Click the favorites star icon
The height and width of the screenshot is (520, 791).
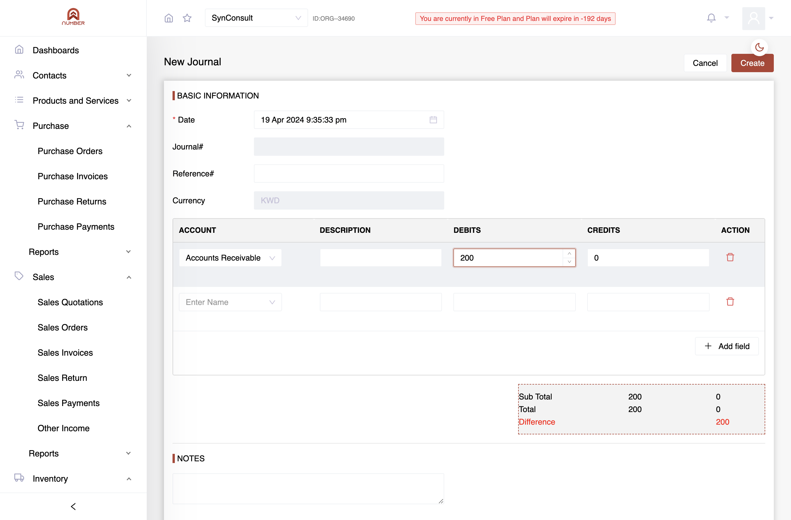tap(187, 18)
